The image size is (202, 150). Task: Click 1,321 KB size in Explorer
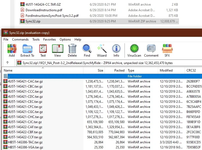(x=172, y=10)
